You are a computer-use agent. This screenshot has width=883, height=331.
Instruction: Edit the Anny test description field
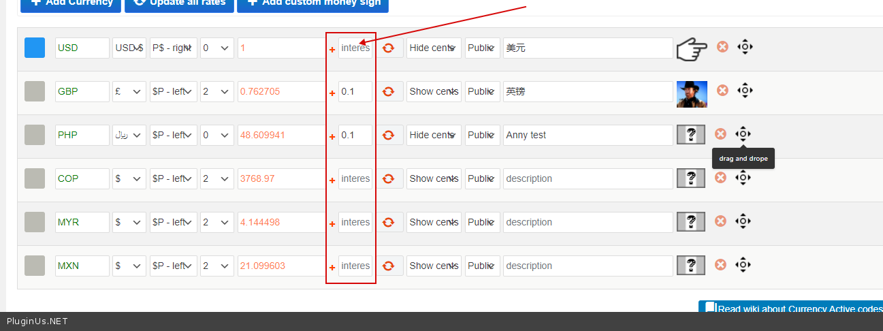(x=588, y=135)
